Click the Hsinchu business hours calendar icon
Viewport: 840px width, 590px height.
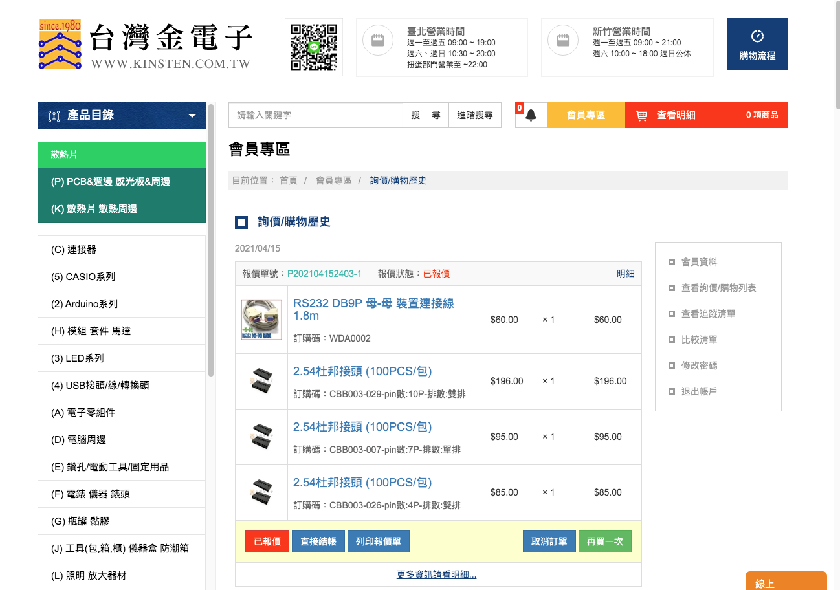tap(563, 40)
